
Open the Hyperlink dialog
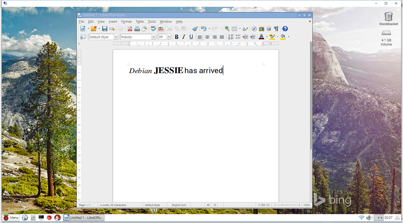point(227,29)
